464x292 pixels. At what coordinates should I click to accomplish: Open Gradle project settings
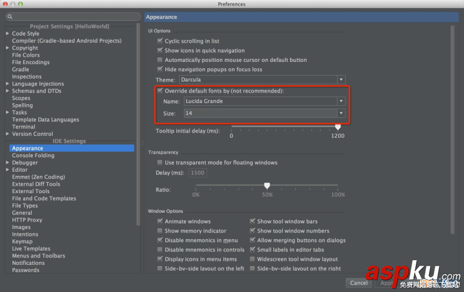tap(20, 69)
